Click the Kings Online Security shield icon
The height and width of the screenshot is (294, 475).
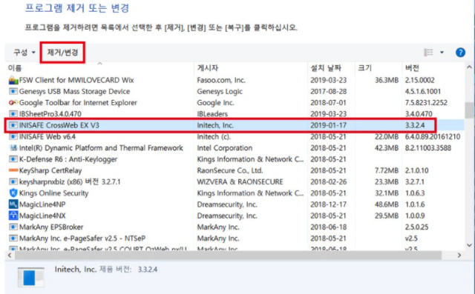tap(13, 193)
